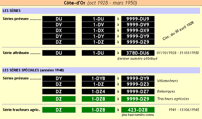This screenshot has width=202, height=119.
Task: Select the "Série attribuée" row label
Action: [x=21, y=53]
